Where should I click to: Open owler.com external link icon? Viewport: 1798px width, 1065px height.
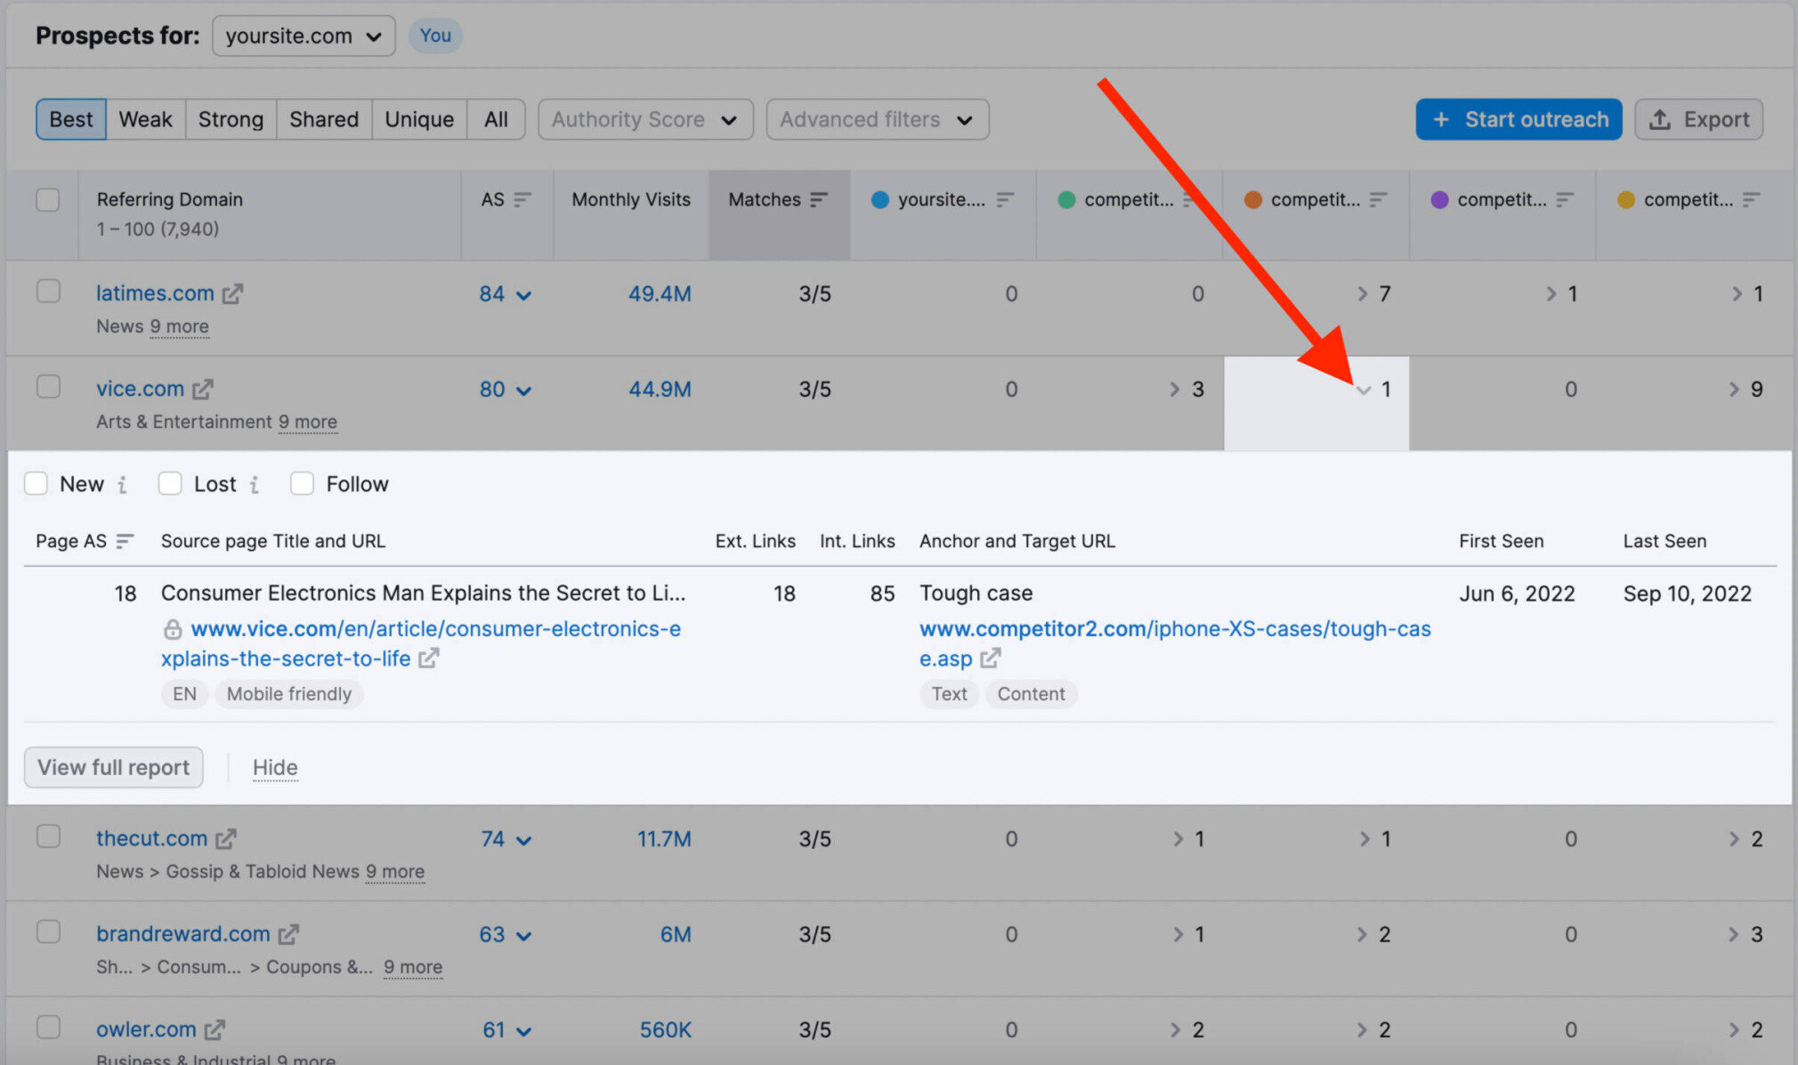pyautogui.click(x=215, y=1029)
